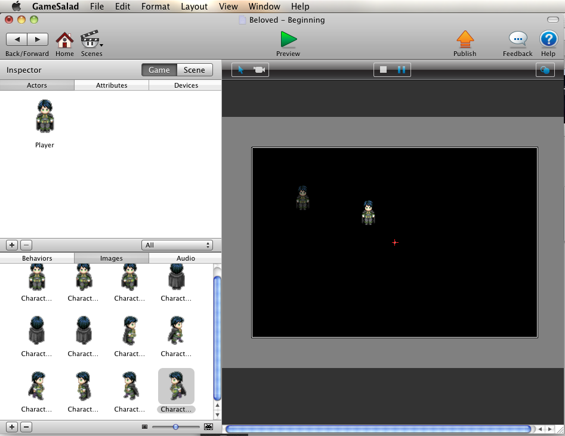Start the green Preview play button
The width and height of the screenshot is (565, 436).
(288, 39)
